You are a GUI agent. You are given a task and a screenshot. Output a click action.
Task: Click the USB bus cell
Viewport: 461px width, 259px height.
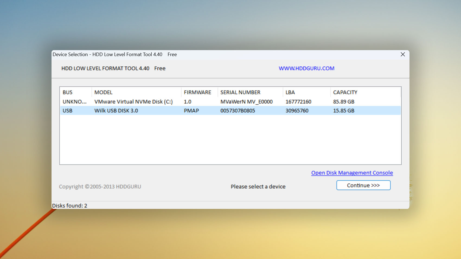click(68, 111)
